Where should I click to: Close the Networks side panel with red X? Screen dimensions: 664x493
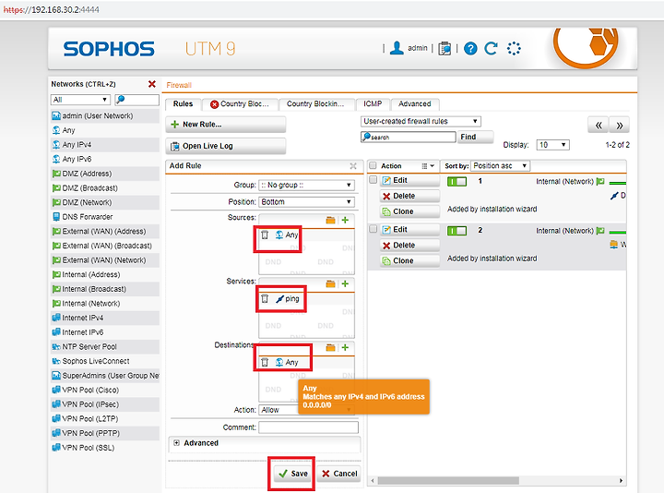(152, 84)
